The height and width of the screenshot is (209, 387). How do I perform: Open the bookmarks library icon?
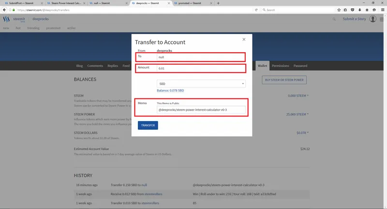pyautogui.click(x=345, y=10)
